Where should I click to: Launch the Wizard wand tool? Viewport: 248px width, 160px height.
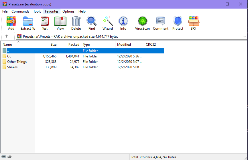[108, 21]
